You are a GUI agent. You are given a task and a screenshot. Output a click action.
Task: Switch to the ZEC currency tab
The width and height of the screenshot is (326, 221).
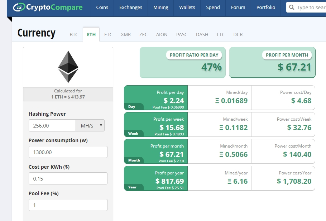tap(143, 34)
